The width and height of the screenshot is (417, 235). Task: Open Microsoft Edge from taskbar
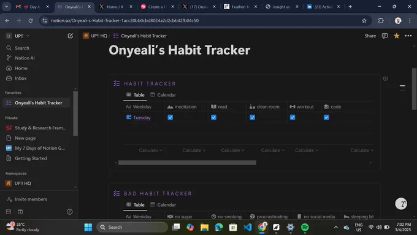pos(218,227)
